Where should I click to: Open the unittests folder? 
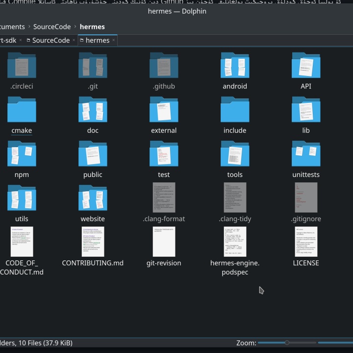coord(306,153)
